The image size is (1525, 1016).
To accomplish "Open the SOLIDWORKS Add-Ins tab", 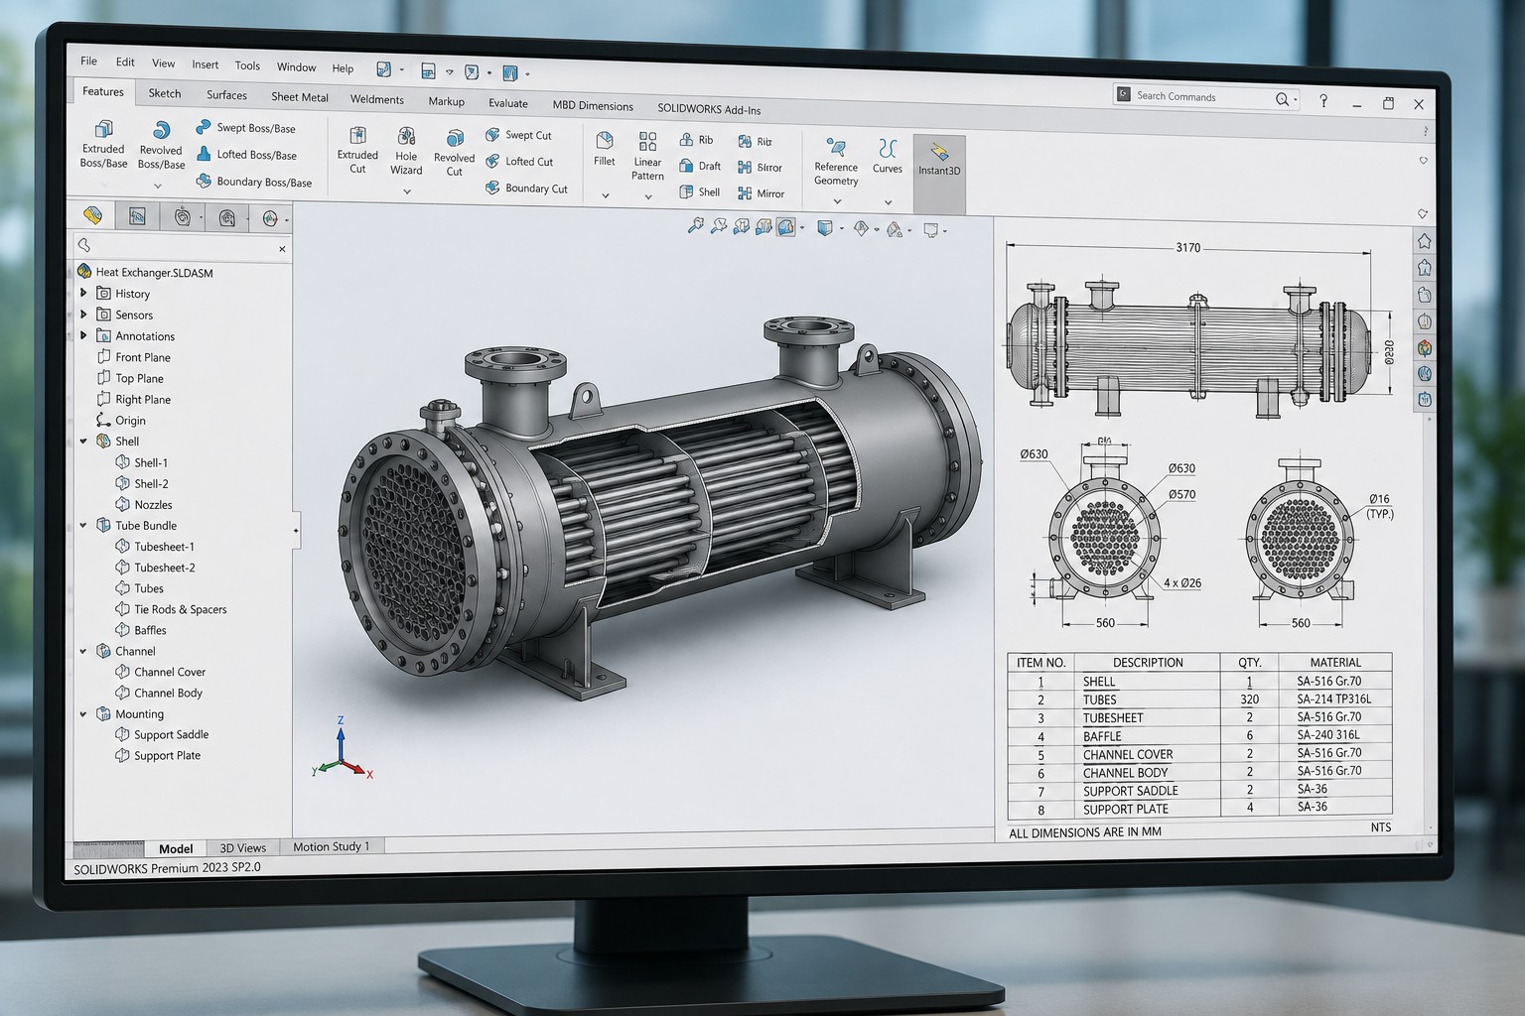I will (709, 109).
